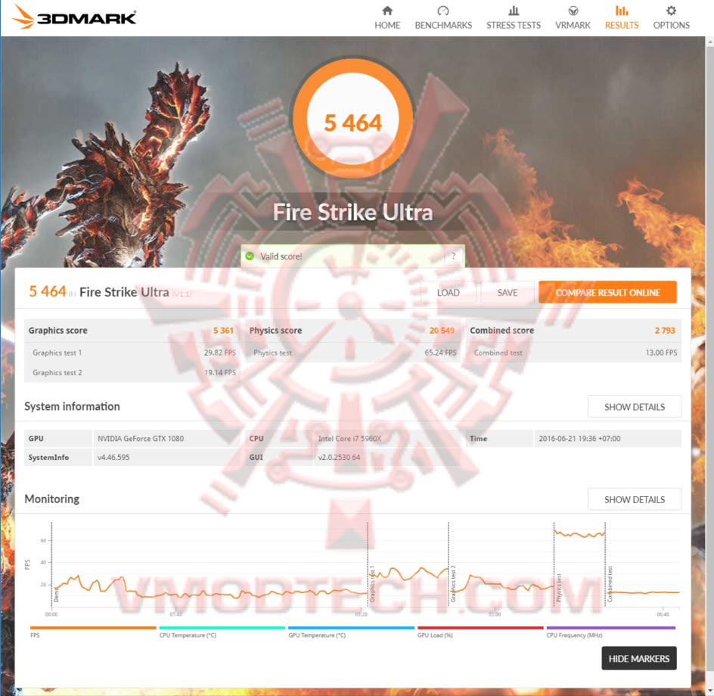Show details for Monitoring
This screenshot has height=696, width=714.
point(635,499)
